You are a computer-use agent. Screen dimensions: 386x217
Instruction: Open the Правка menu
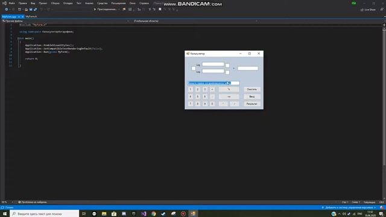[x=23, y=3]
